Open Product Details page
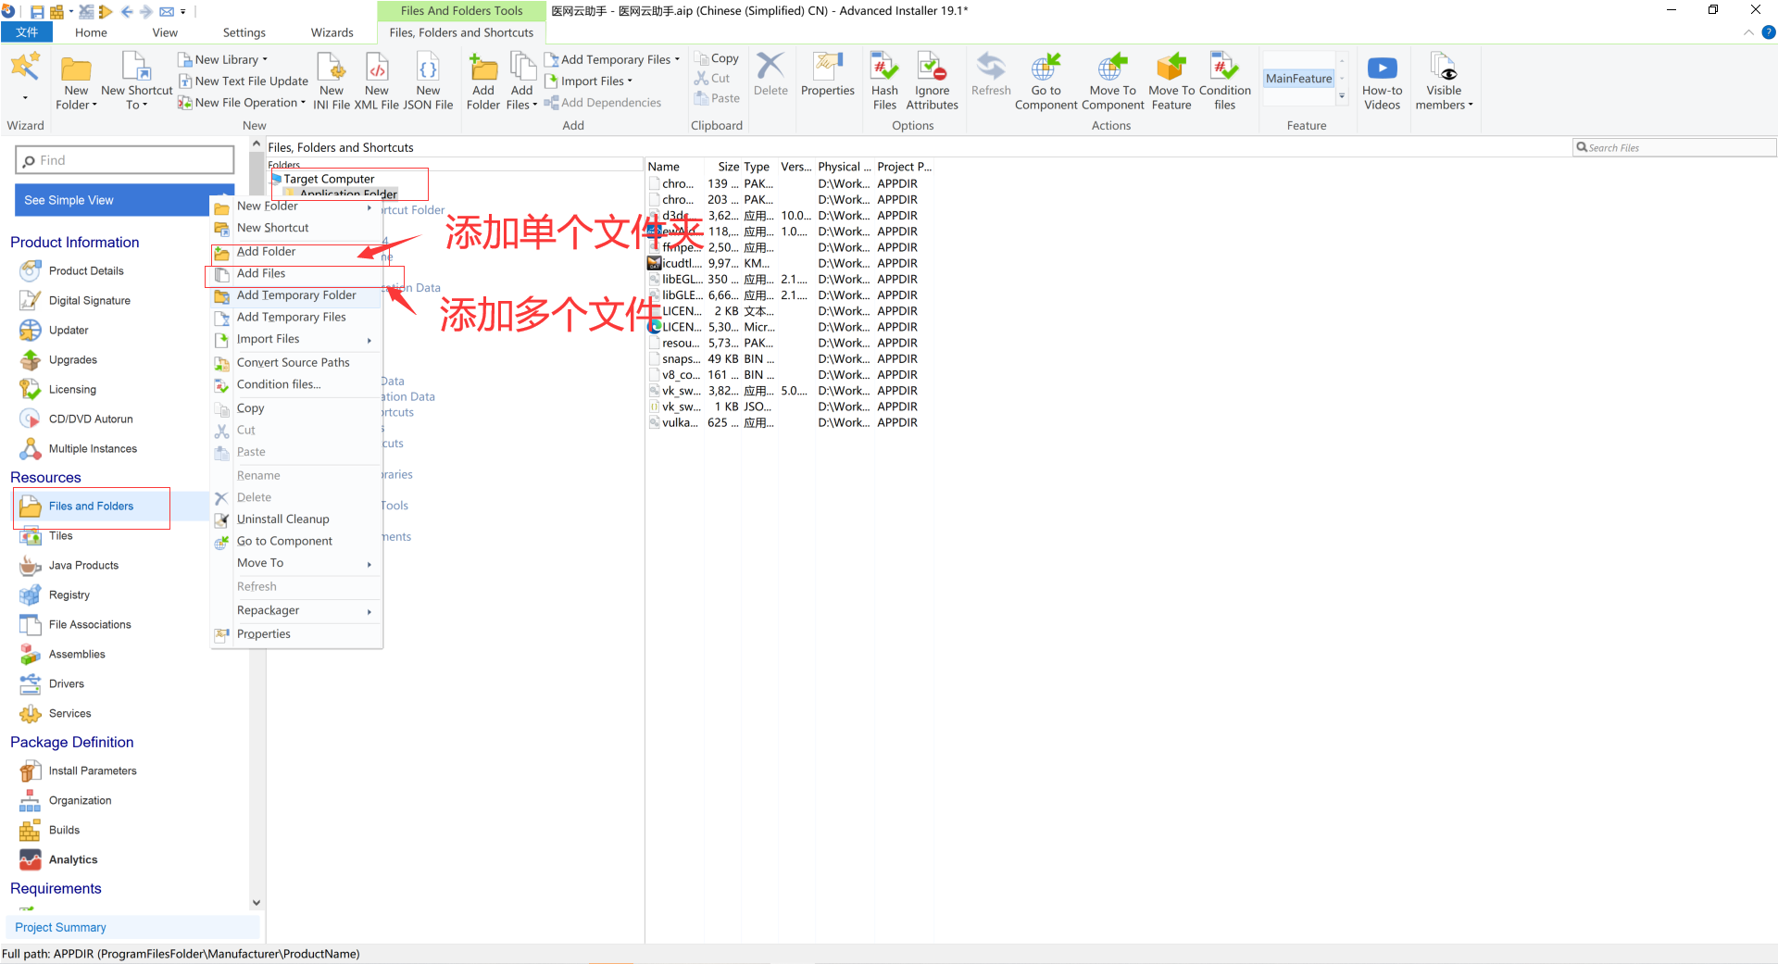This screenshot has width=1778, height=964. (86, 271)
